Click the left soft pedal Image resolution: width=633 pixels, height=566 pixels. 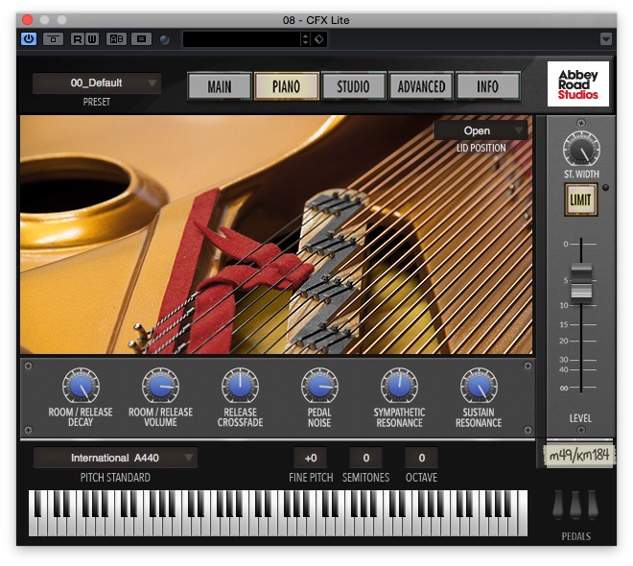[x=558, y=505]
